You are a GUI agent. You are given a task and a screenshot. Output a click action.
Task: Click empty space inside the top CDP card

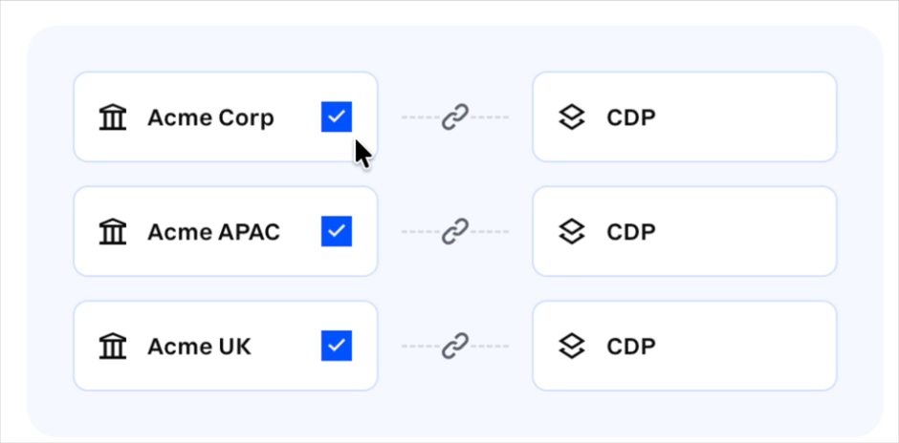[745, 117]
